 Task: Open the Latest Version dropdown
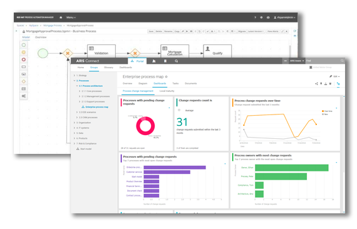click(x=256, y=31)
